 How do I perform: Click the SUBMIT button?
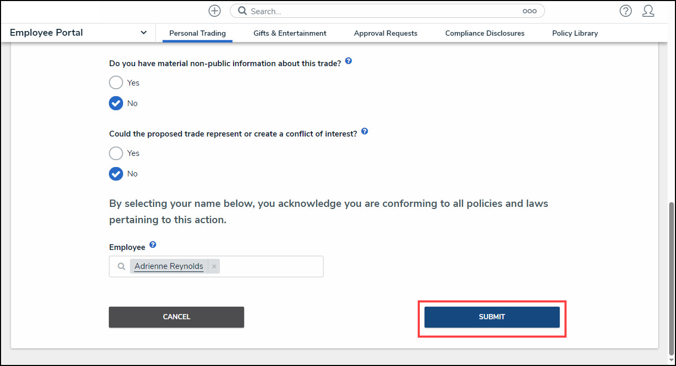(491, 317)
